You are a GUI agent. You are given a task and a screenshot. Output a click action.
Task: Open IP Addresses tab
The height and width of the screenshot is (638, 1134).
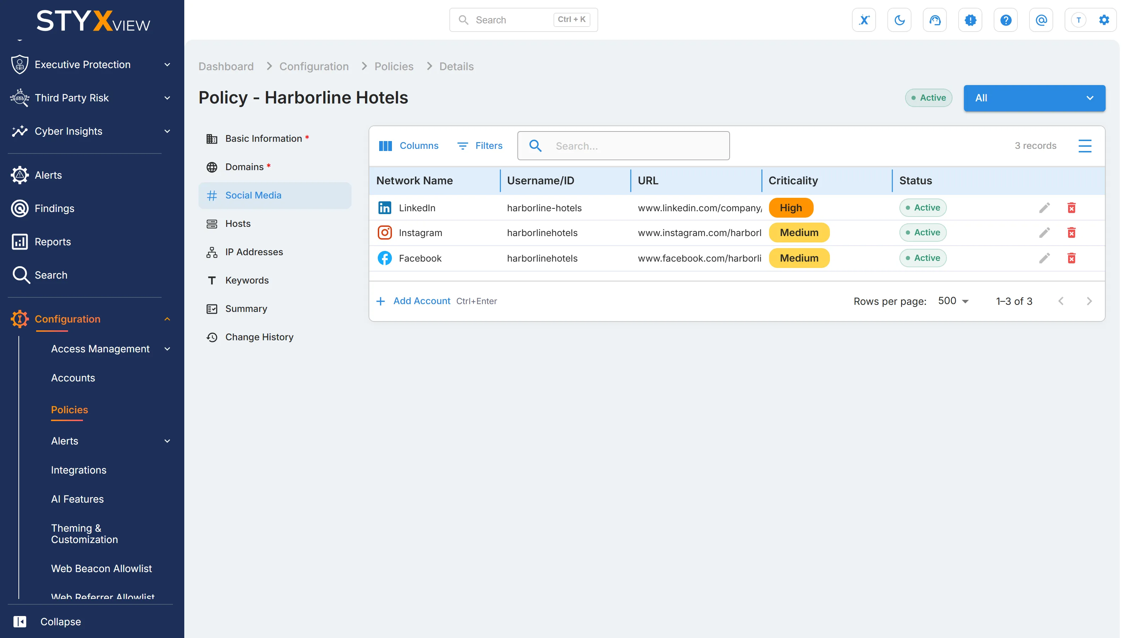275,252
